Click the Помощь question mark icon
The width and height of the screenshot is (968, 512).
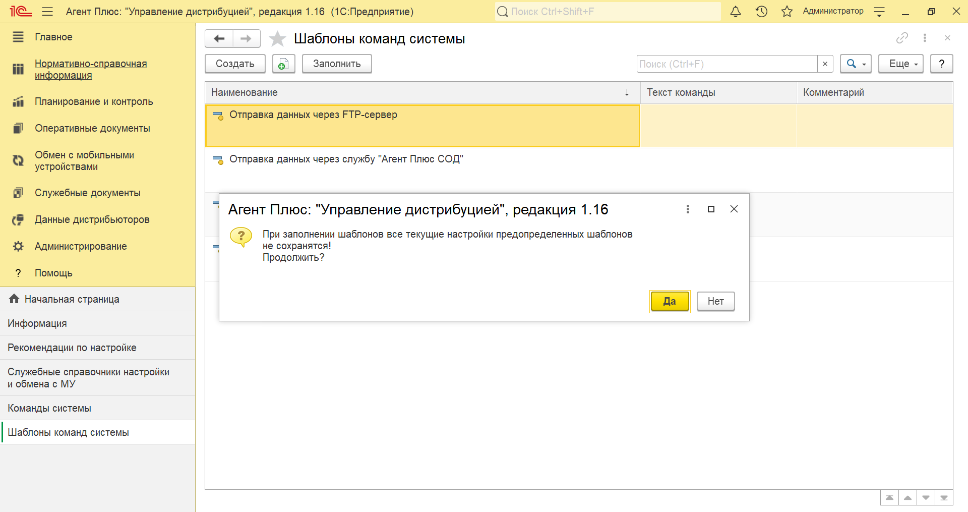pos(18,273)
